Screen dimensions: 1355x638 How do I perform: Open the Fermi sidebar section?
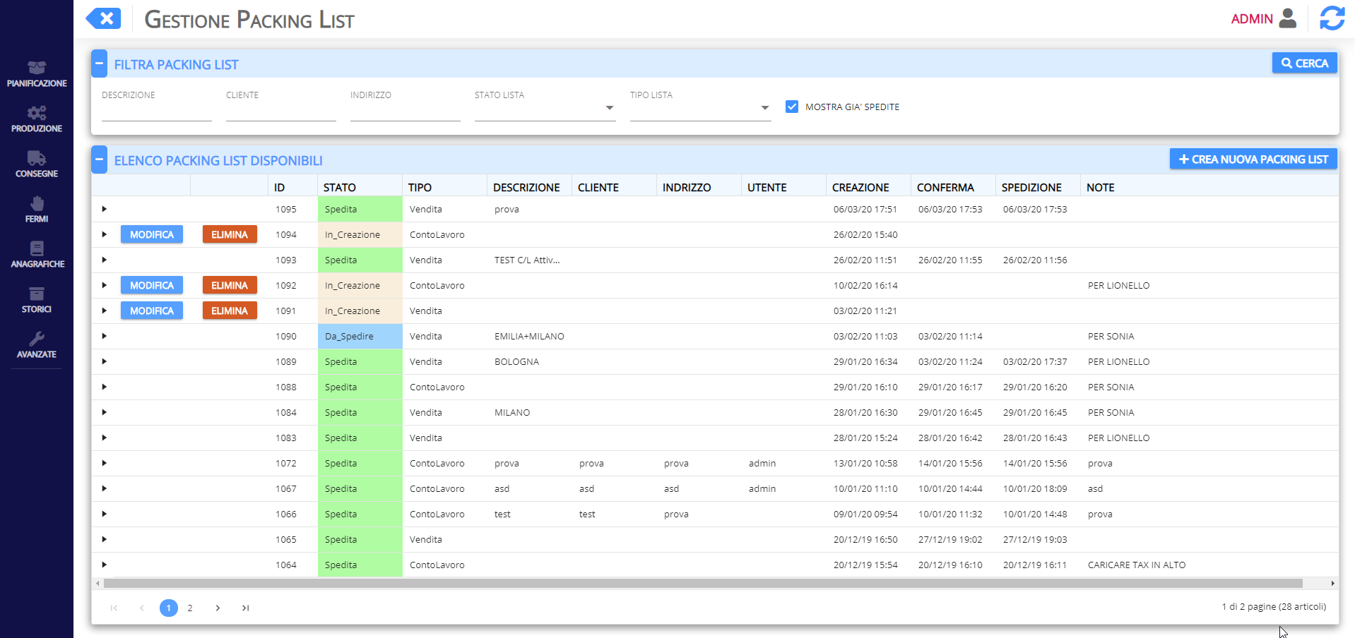coord(37,210)
